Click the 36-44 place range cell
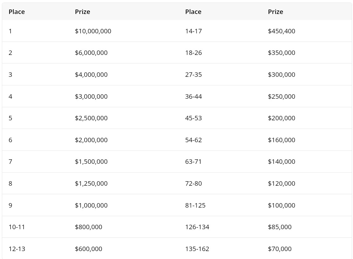 (193, 96)
